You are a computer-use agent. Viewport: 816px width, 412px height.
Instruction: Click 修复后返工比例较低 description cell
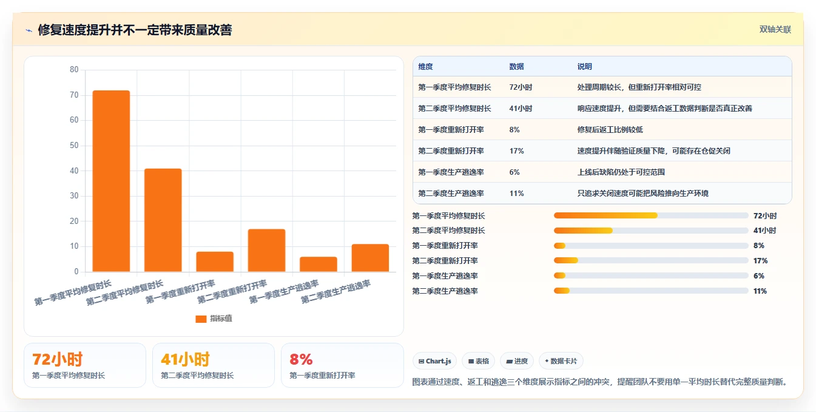(610, 130)
